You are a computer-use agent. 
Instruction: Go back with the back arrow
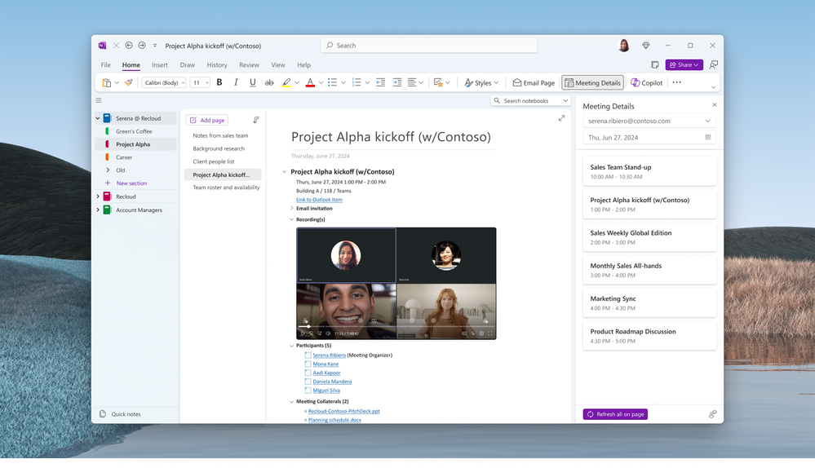[129, 45]
